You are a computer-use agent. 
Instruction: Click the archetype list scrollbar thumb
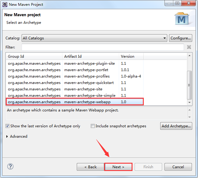tap(189, 85)
